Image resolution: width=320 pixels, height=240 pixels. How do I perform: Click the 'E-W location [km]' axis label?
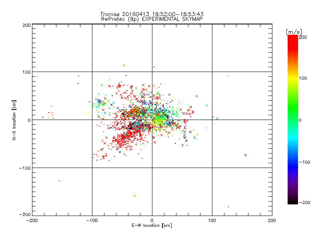pos(152,225)
